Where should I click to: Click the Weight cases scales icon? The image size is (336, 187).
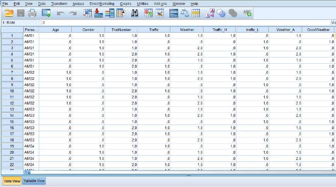185,13
